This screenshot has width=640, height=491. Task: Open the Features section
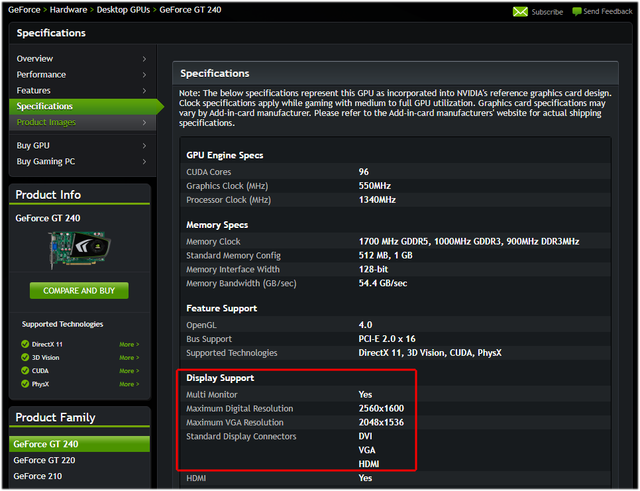pyautogui.click(x=34, y=91)
